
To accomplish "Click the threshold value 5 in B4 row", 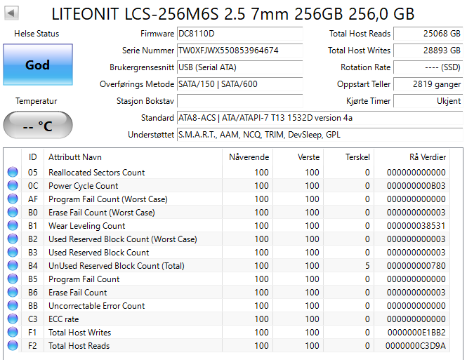I will click(x=367, y=266).
